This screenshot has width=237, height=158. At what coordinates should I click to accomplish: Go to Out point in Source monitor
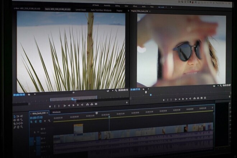(x=82, y=105)
